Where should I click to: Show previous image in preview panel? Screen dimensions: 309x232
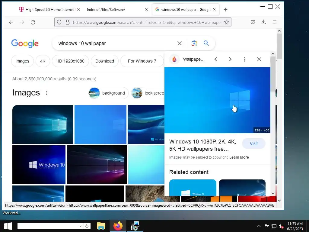216,59
